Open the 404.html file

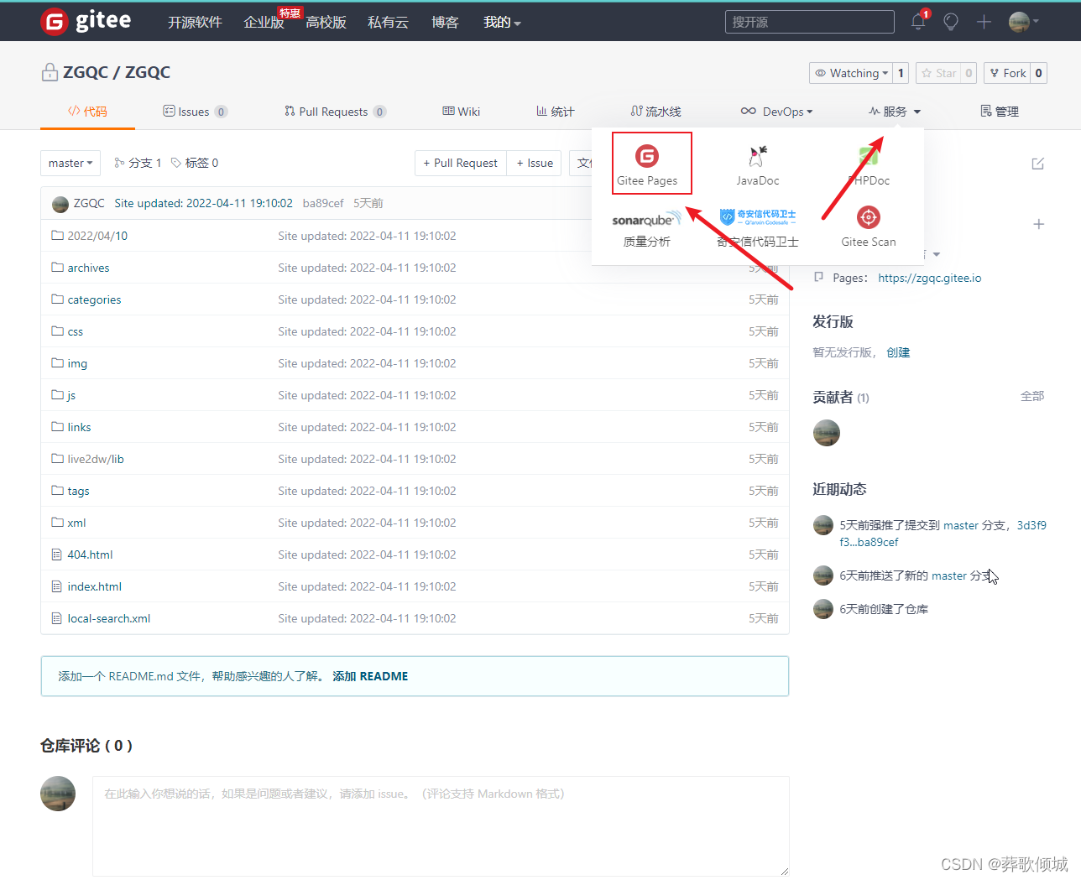[90, 555]
